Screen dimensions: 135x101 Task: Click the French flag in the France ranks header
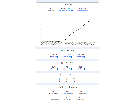pos(62,63)
